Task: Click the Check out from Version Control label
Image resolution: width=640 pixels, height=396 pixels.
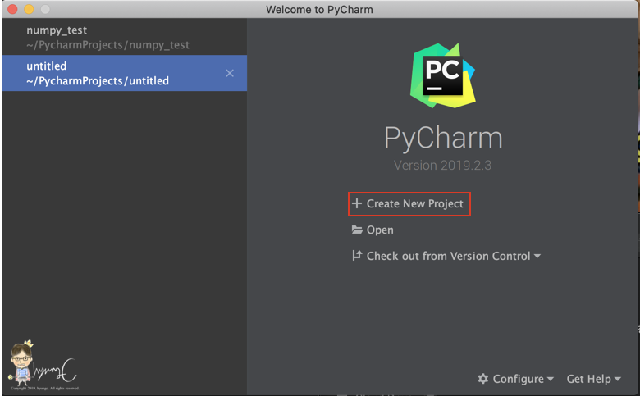Action: tap(448, 256)
